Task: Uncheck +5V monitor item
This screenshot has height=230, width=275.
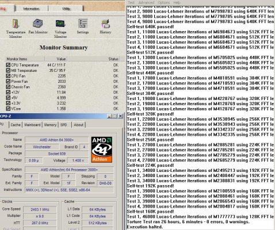Action: point(8,98)
